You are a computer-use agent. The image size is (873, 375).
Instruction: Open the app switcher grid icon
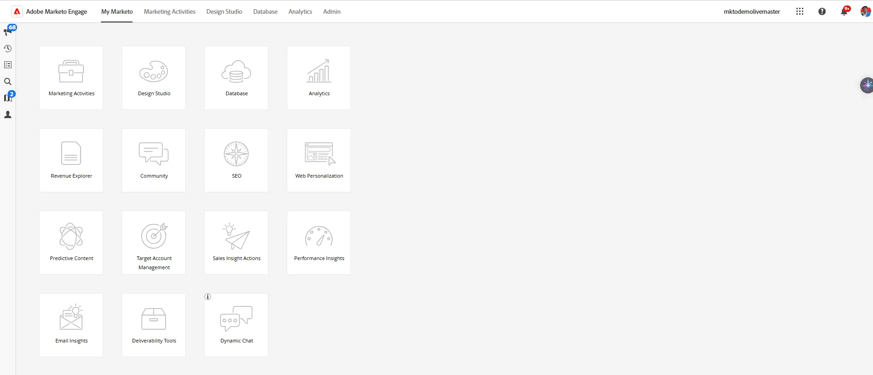click(800, 11)
